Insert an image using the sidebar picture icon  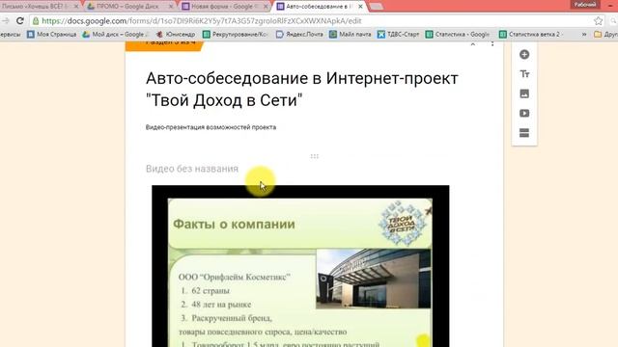524,93
